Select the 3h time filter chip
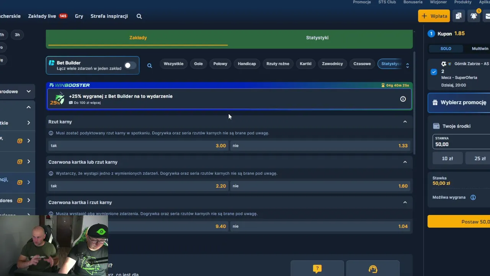 pos(17,34)
